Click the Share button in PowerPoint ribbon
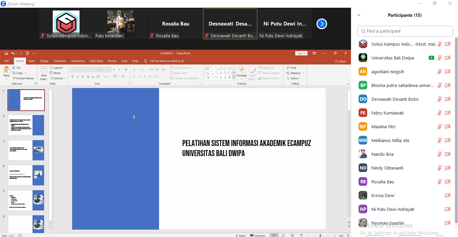The width and height of the screenshot is (458, 237). click(340, 61)
